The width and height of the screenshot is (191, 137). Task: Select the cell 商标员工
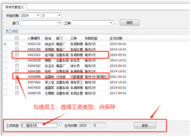click(x=77, y=82)
